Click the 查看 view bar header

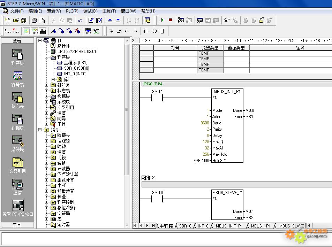click(17, 41)
